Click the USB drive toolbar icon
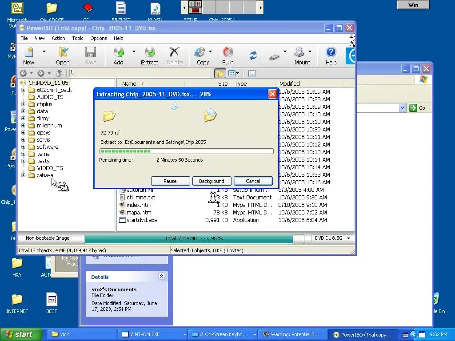 pyautogui.click(x=274, y=57)
